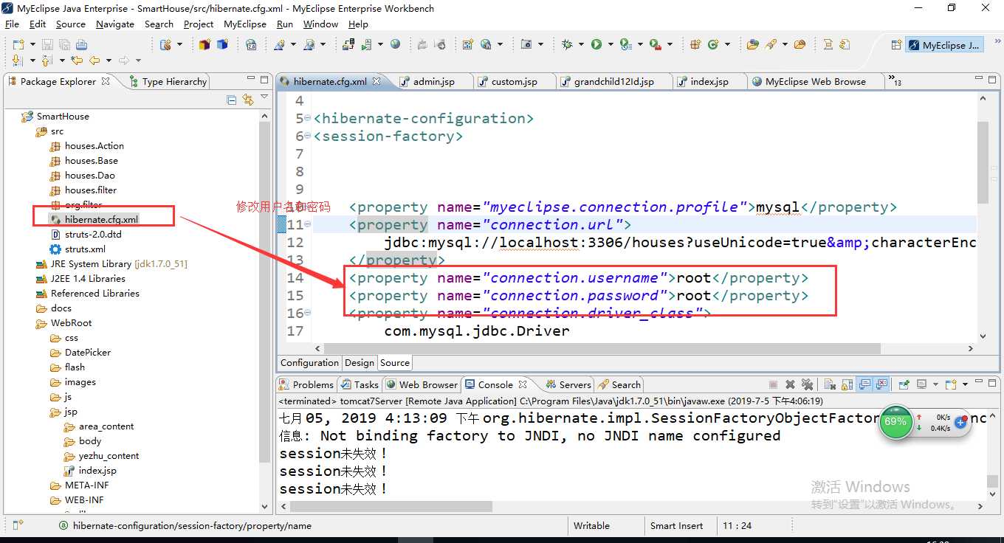Click the green Run toolbar button
Image resolution: width=1004 pixels, height=543 pixels.
click(596, 45)
